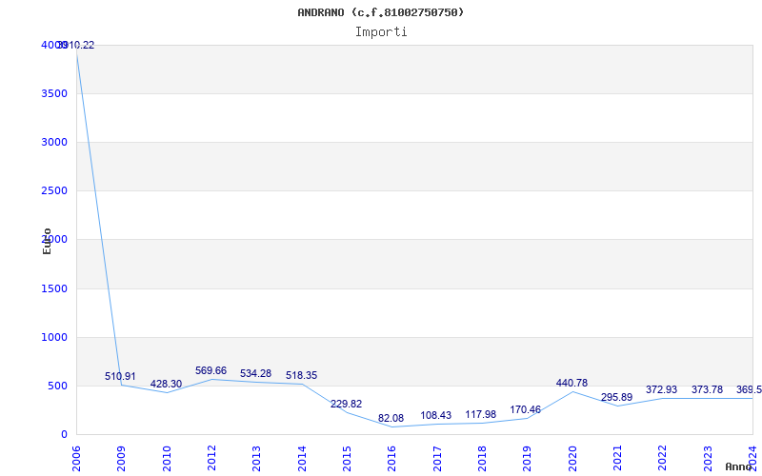
Task: Select the Euro y-axis title
Action: [47, 241]
